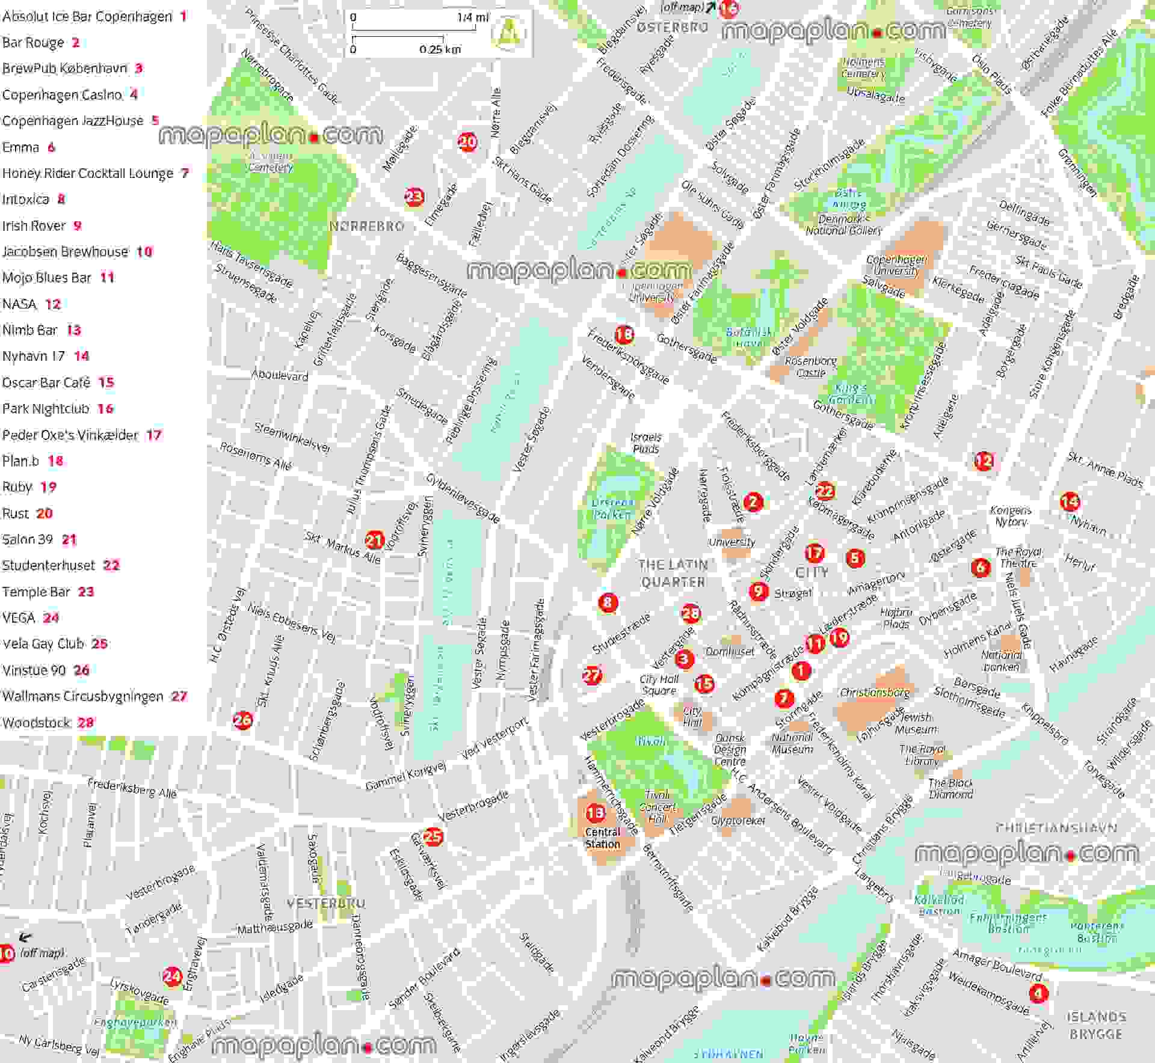
Task: Click map marker 19 next to marker 11
Action: [x=839, y=637]
